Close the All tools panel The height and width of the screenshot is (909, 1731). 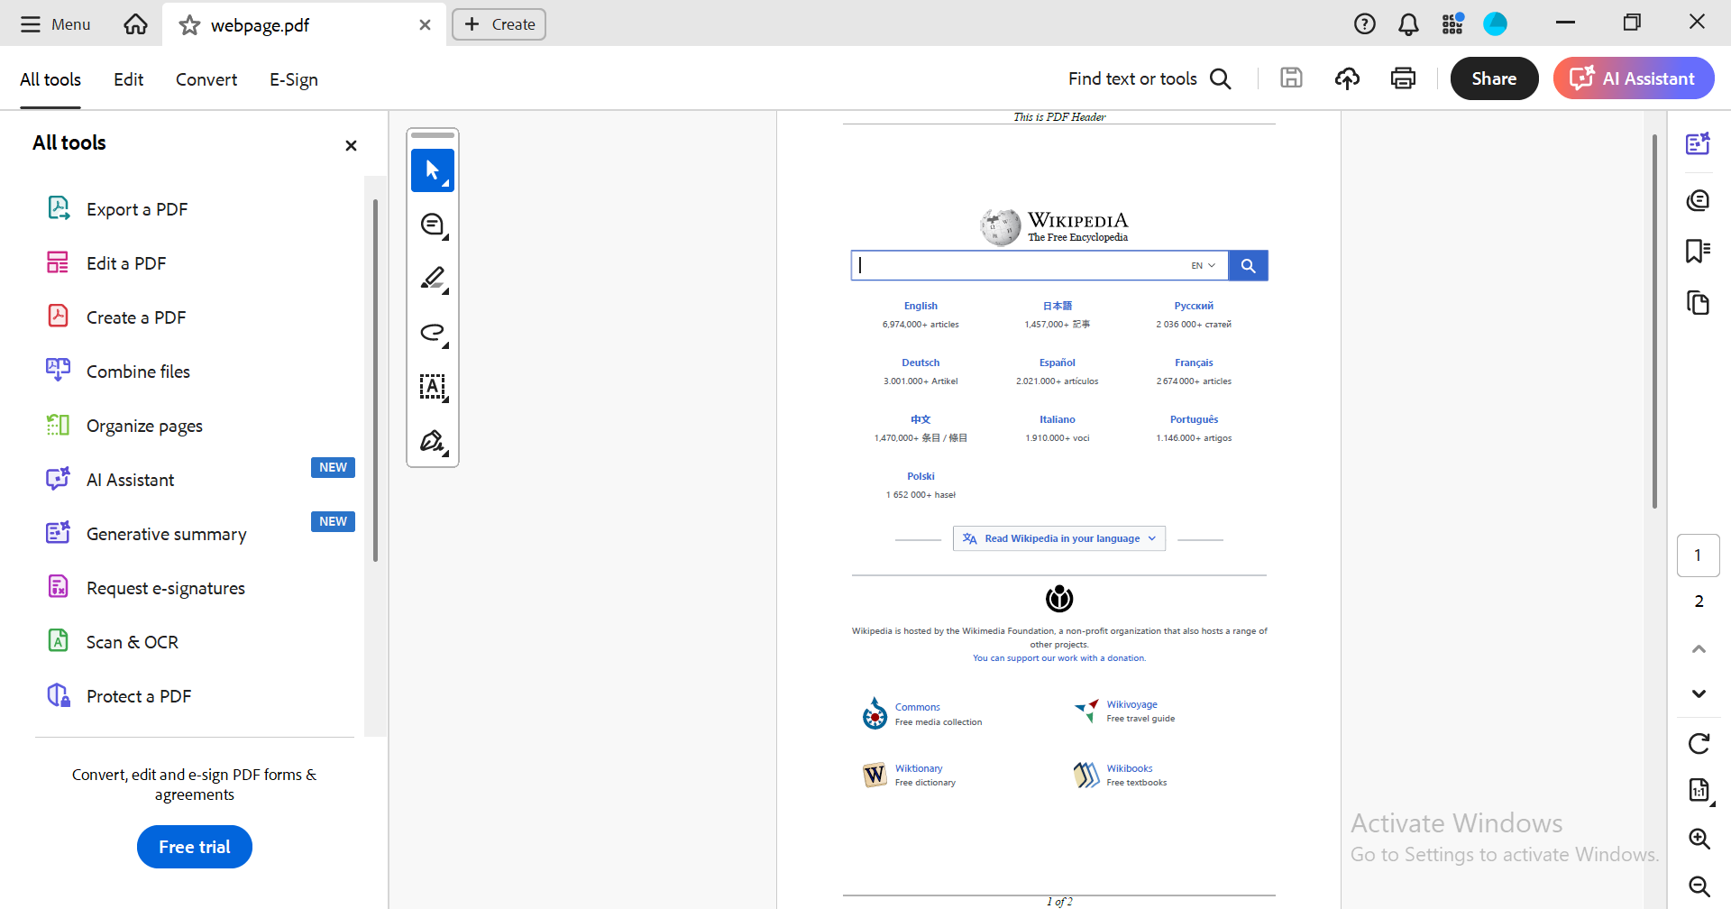coord(351,145)
